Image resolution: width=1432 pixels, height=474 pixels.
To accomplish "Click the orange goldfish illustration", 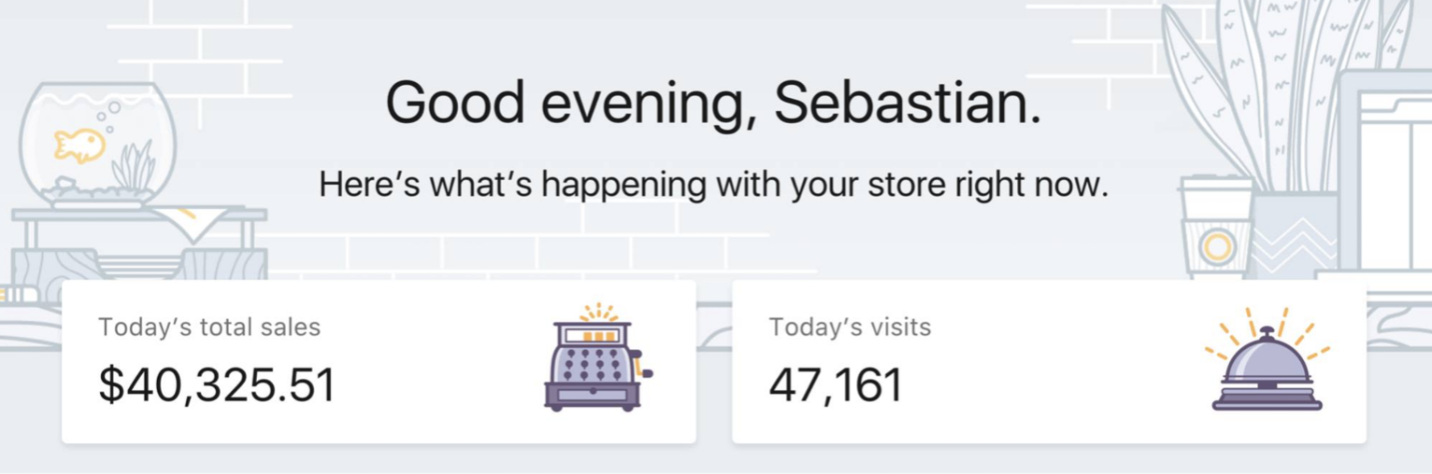I will (x=79, y=146).
